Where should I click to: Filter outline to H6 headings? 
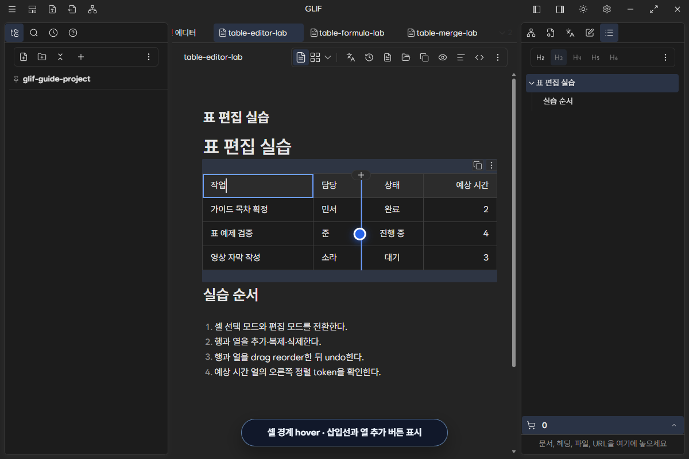click(614, 57)
